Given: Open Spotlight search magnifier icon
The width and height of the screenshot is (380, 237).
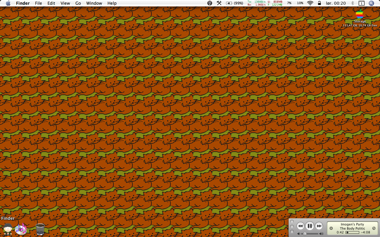Looking at the screenshot, I should [371, 3].
